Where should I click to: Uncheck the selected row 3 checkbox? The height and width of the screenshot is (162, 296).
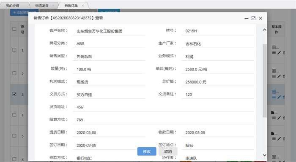click(x=14, y=94)
